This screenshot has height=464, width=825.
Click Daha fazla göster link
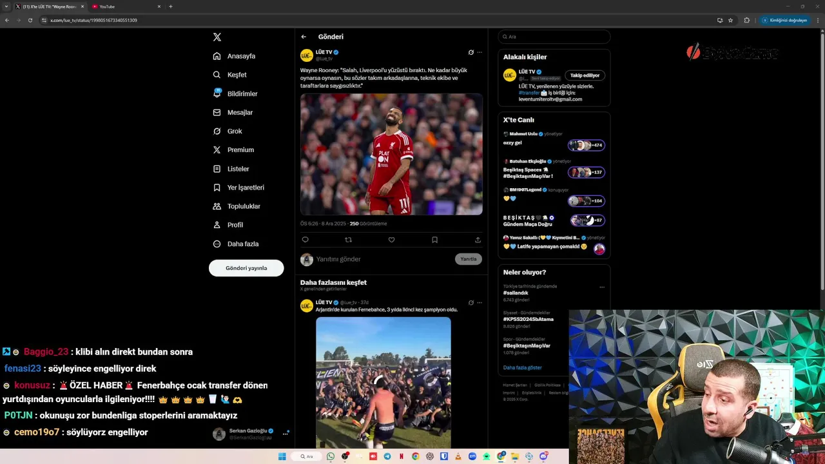pos(523,367)
